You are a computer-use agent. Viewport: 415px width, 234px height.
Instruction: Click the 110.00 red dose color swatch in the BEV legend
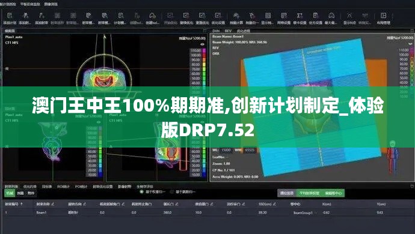[x=412, y=50]
